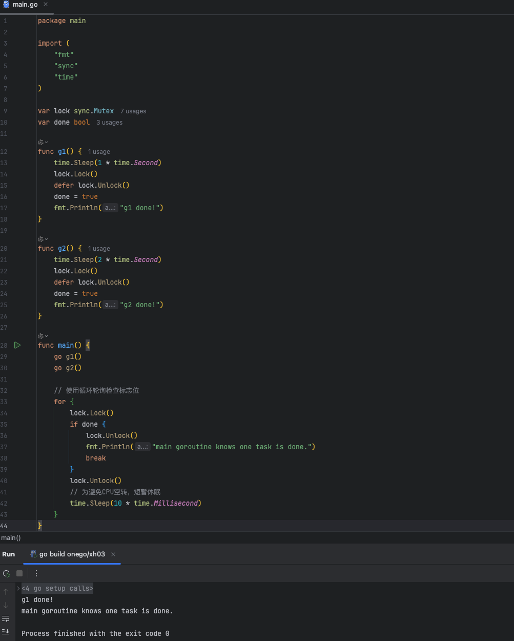The height and width of the screenshot is (641, 514).
Task: Click "Process finished with the exit code 0"
Action: pos(95,633)
